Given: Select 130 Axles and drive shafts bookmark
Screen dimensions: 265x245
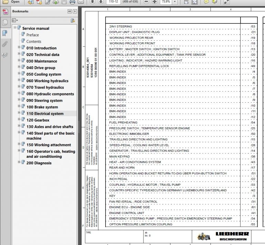Looking at the screenshot, I should tap(50, 127).
